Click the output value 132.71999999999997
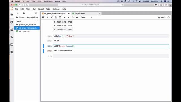 (x=63, y=50)
